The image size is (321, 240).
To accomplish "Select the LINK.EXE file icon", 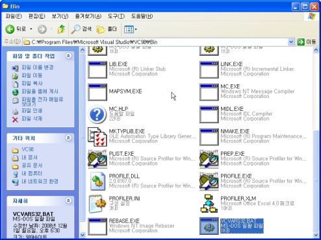I will pos(209,69).
